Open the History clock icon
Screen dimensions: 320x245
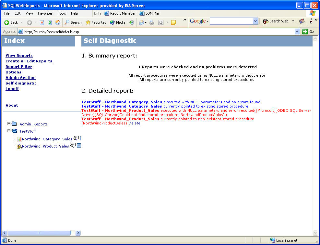(x=132, y=22)
